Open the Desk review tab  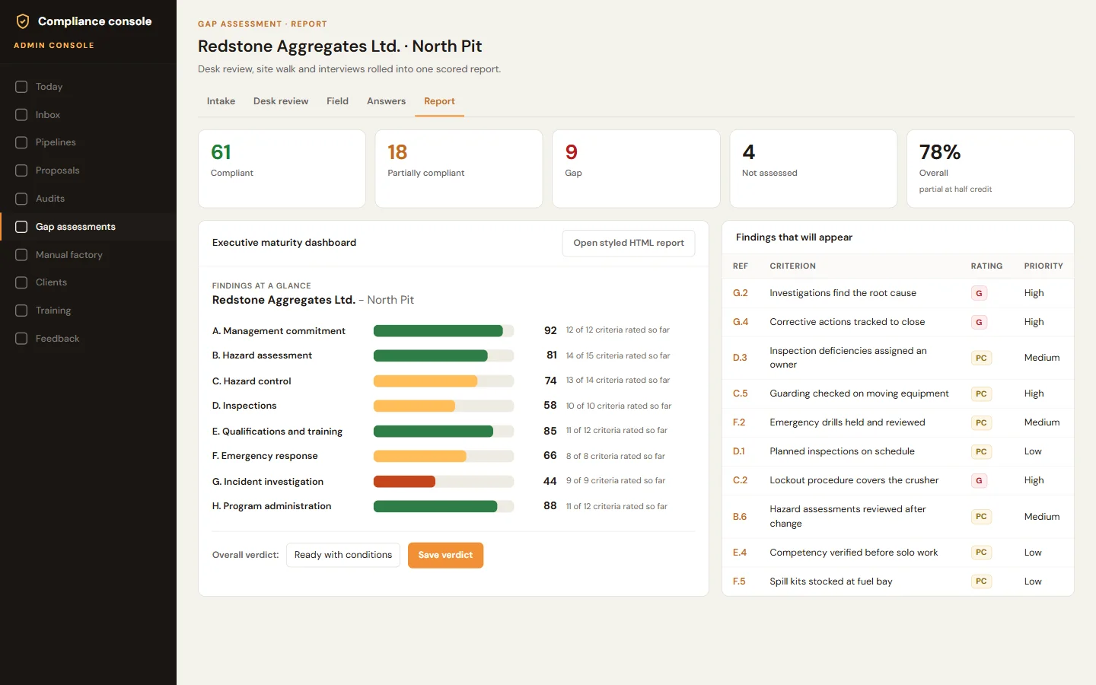281,101
